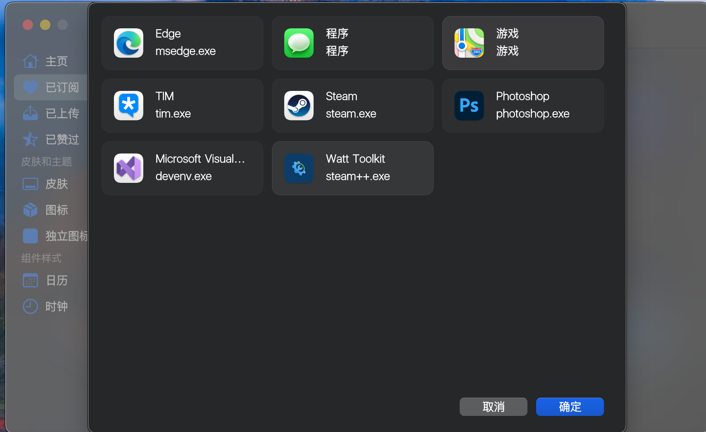The width and height of the screenshot is (706, 432).
Task: Select the steam.exe label
Action: (x=351, y=114)
